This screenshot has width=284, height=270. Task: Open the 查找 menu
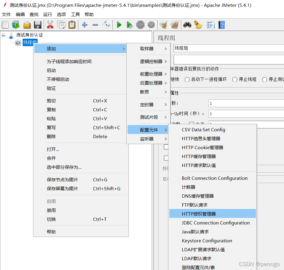[x=34, y=15]
